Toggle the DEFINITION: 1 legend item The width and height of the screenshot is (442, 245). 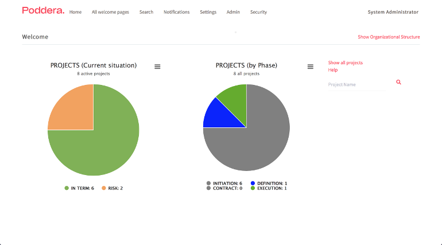coord(269,184)
